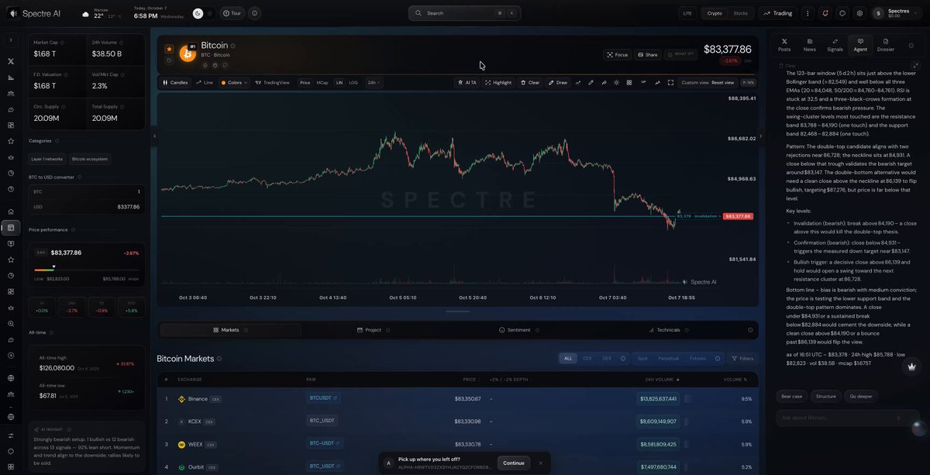
Task: Open the BTCUSDT Binance pair link
Action: (x=322, y=398)
